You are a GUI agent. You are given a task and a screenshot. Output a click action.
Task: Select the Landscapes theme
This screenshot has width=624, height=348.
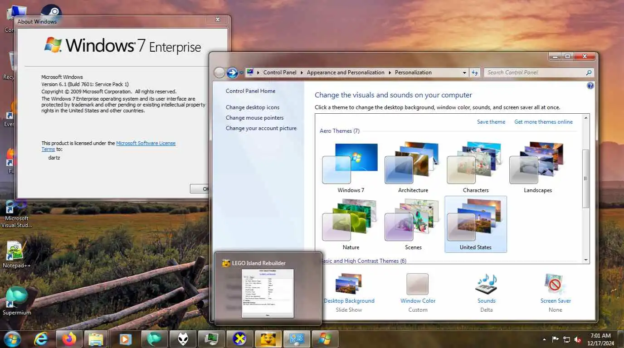pyautogui.click(x=538, y=168)
